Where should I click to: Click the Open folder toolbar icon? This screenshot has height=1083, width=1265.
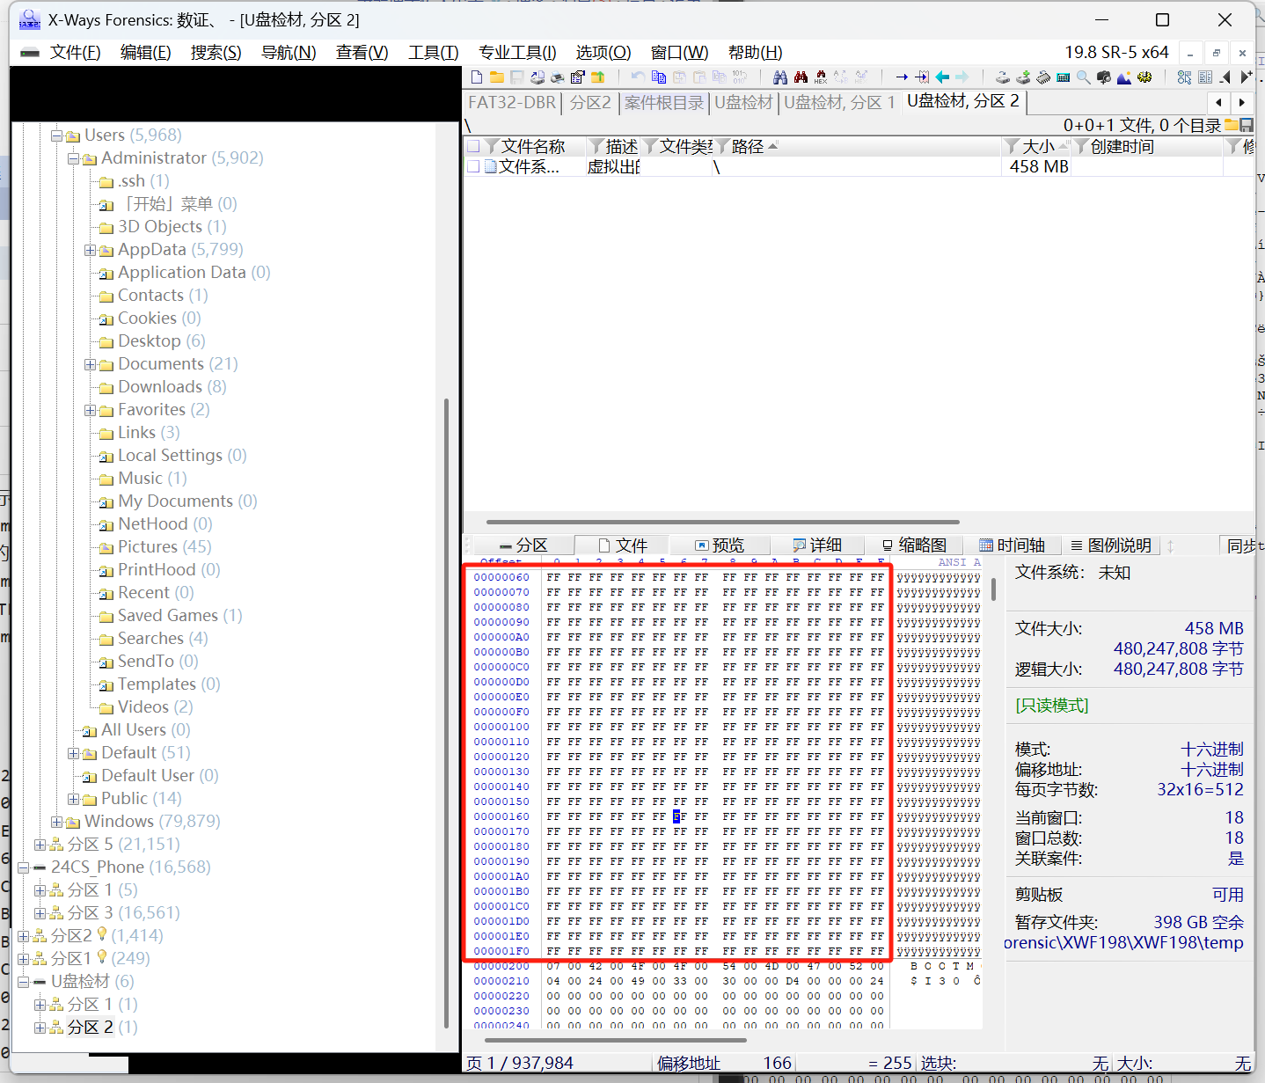[497, 77]
